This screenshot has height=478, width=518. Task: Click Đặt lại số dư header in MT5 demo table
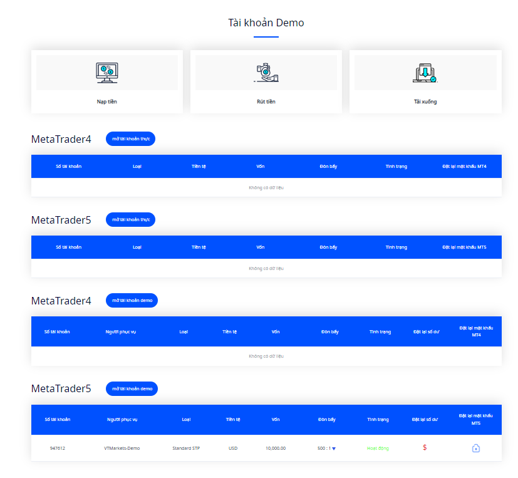[425, 420]
